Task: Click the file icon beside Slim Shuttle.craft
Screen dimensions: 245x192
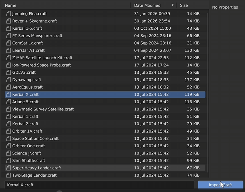Action: point(9,161)
